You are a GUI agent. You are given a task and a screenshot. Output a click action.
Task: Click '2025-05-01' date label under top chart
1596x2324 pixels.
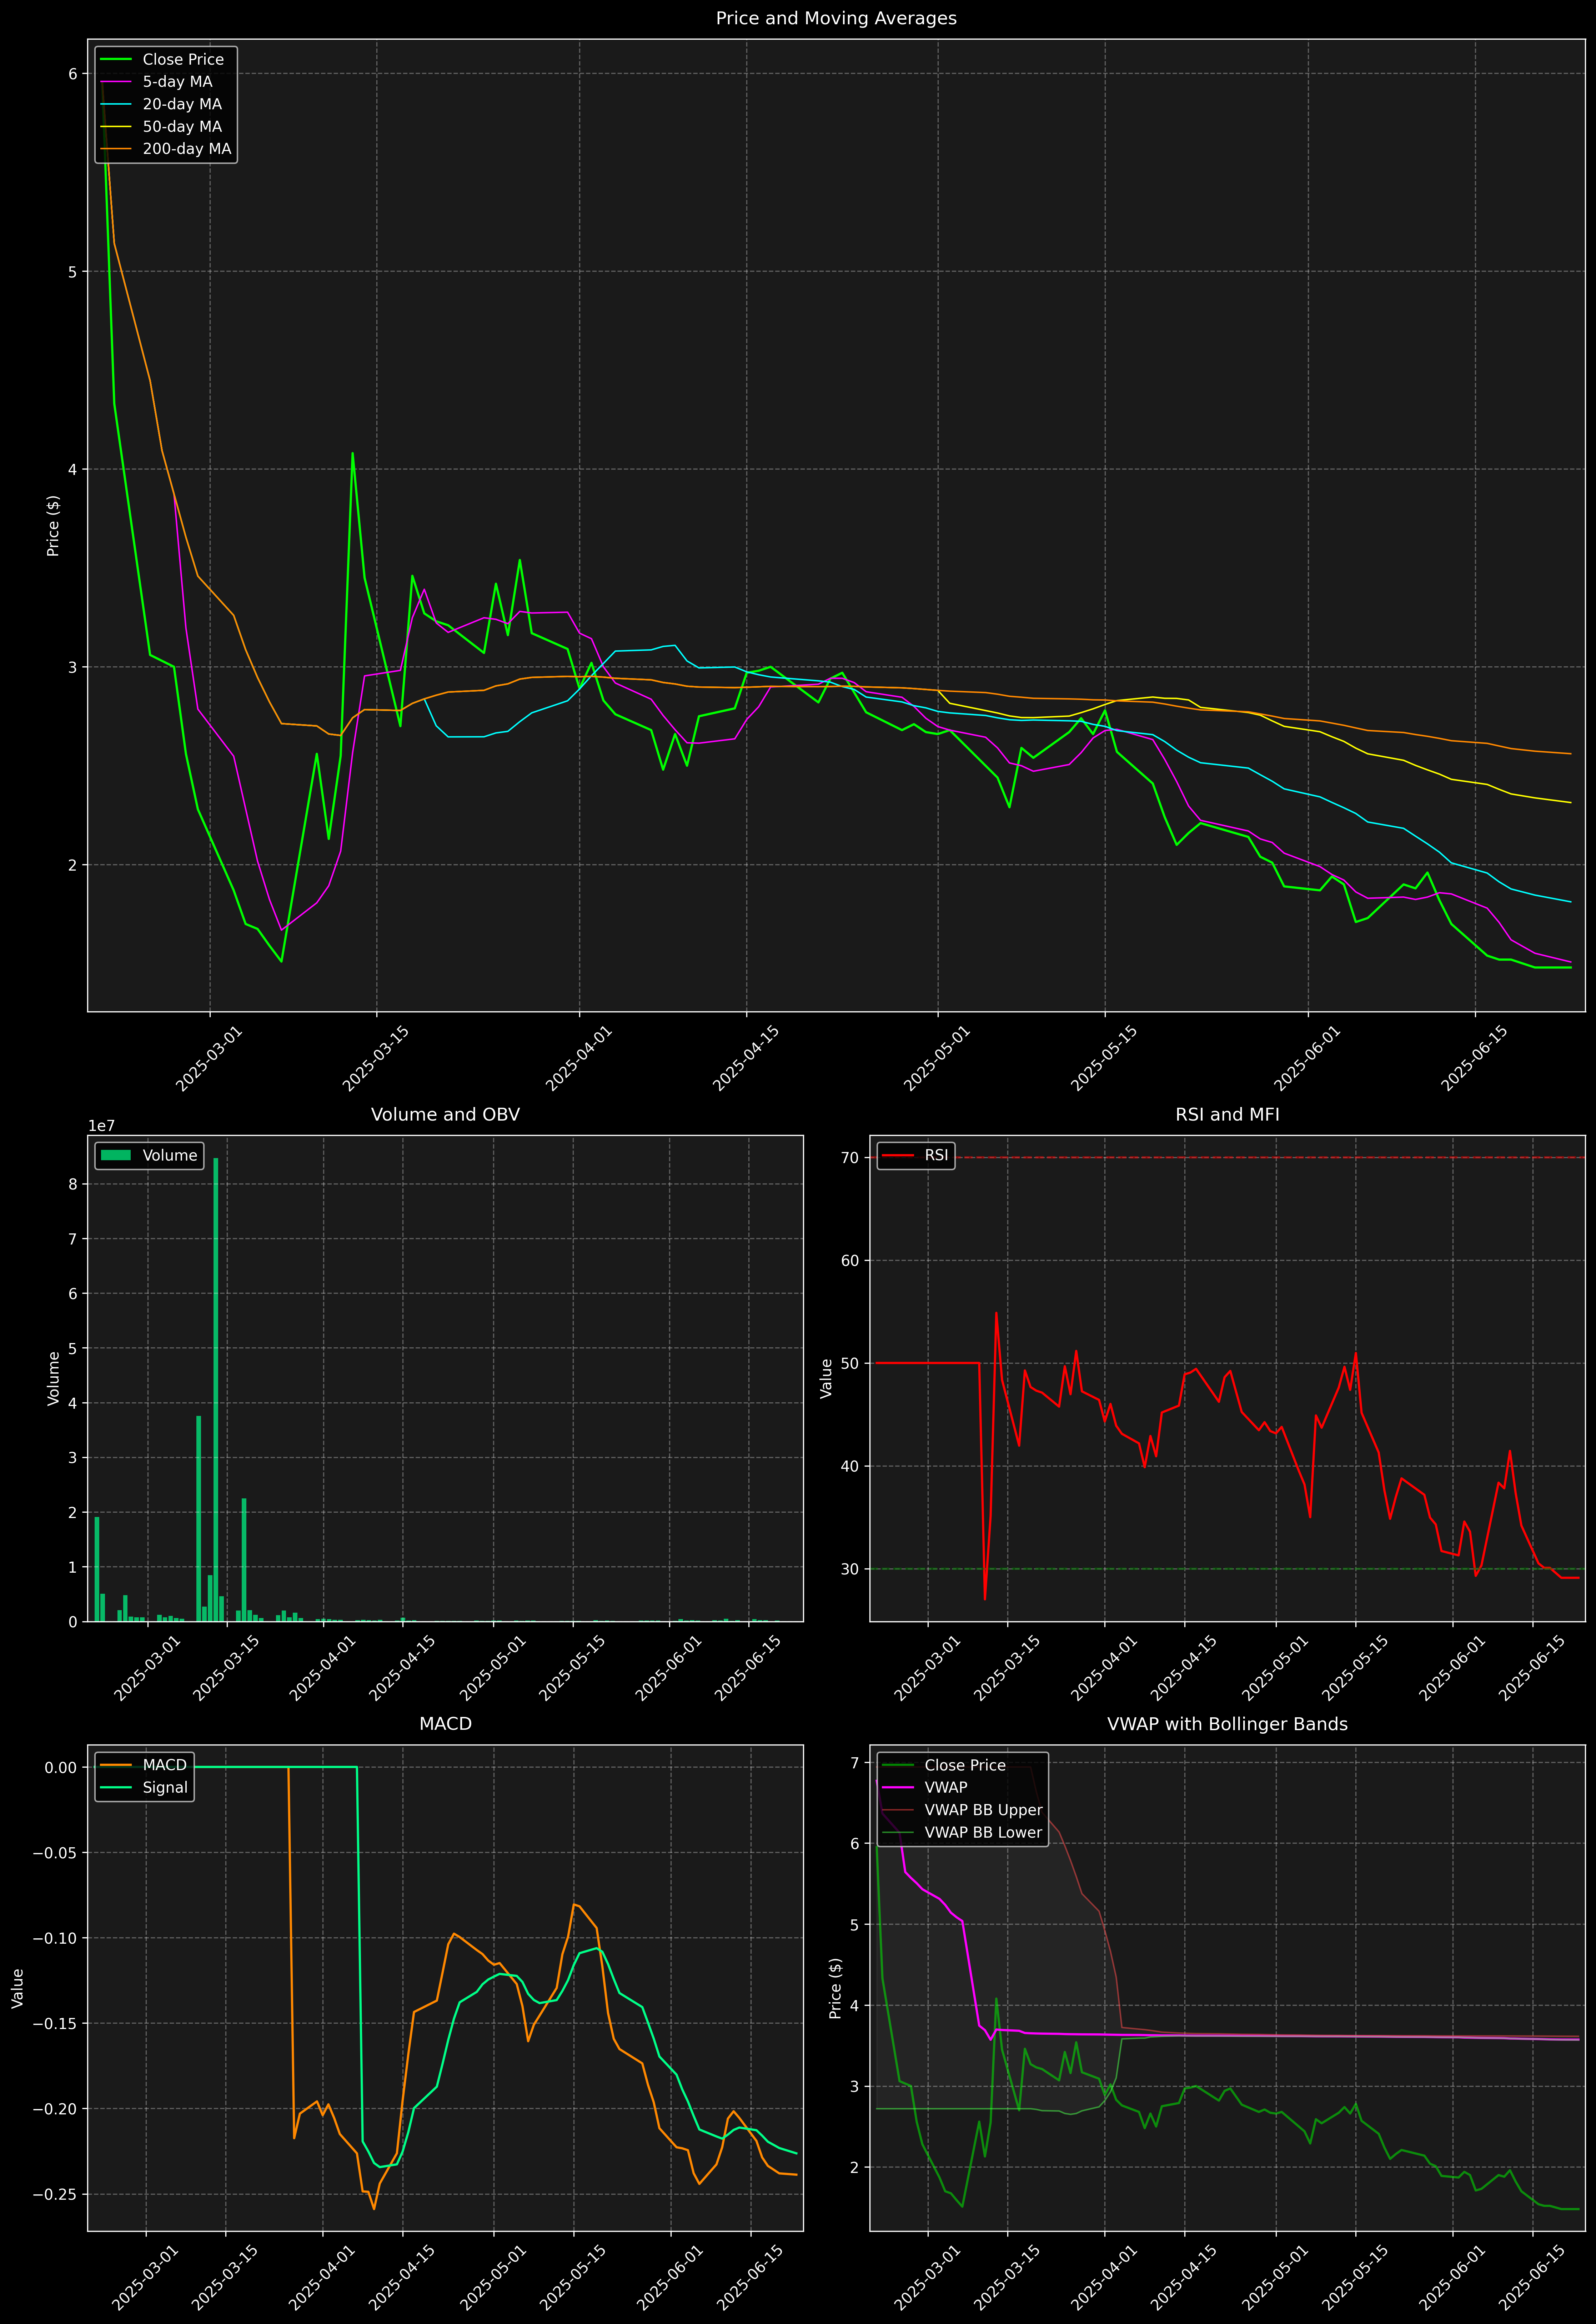pos(937,1059)
